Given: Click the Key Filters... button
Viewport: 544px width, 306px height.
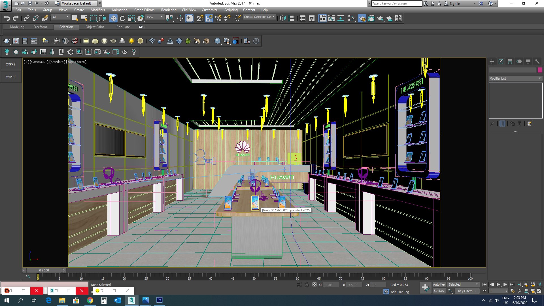Looking at the screenshot, I should tap(467, 291).
